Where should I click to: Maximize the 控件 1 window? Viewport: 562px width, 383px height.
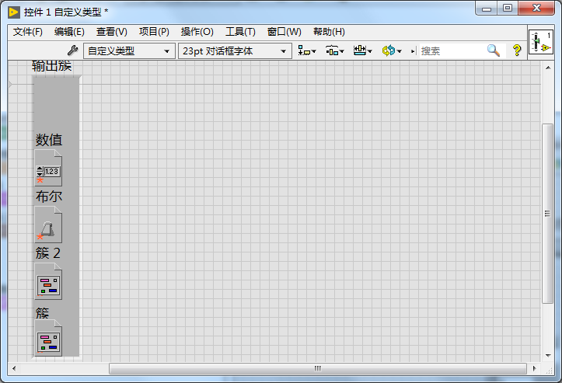508,9
